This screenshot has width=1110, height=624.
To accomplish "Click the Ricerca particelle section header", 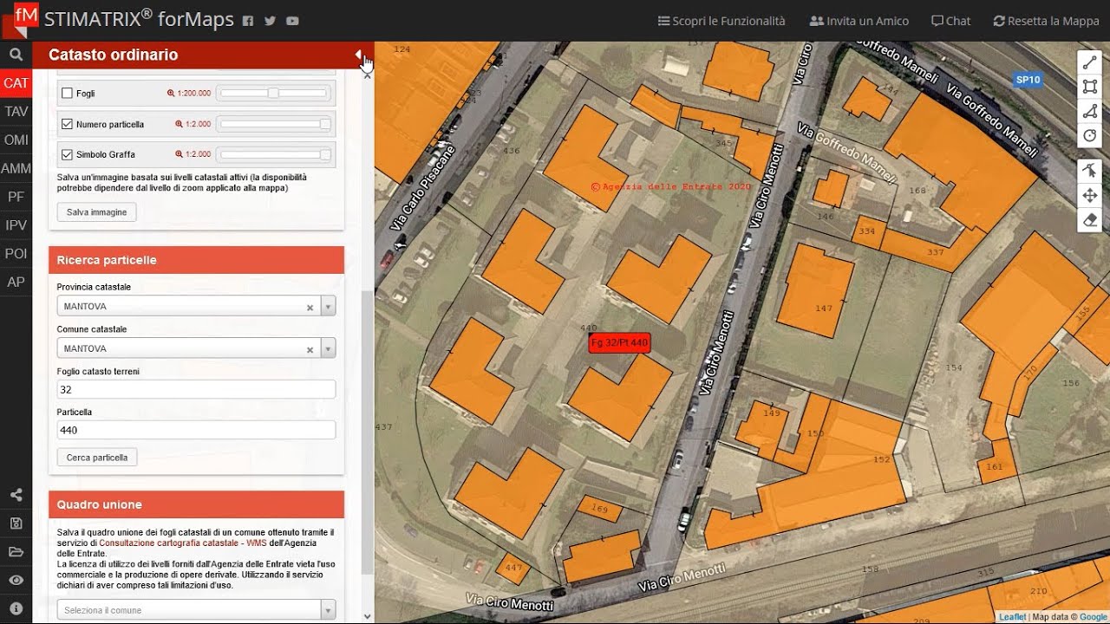I will 197,260.
